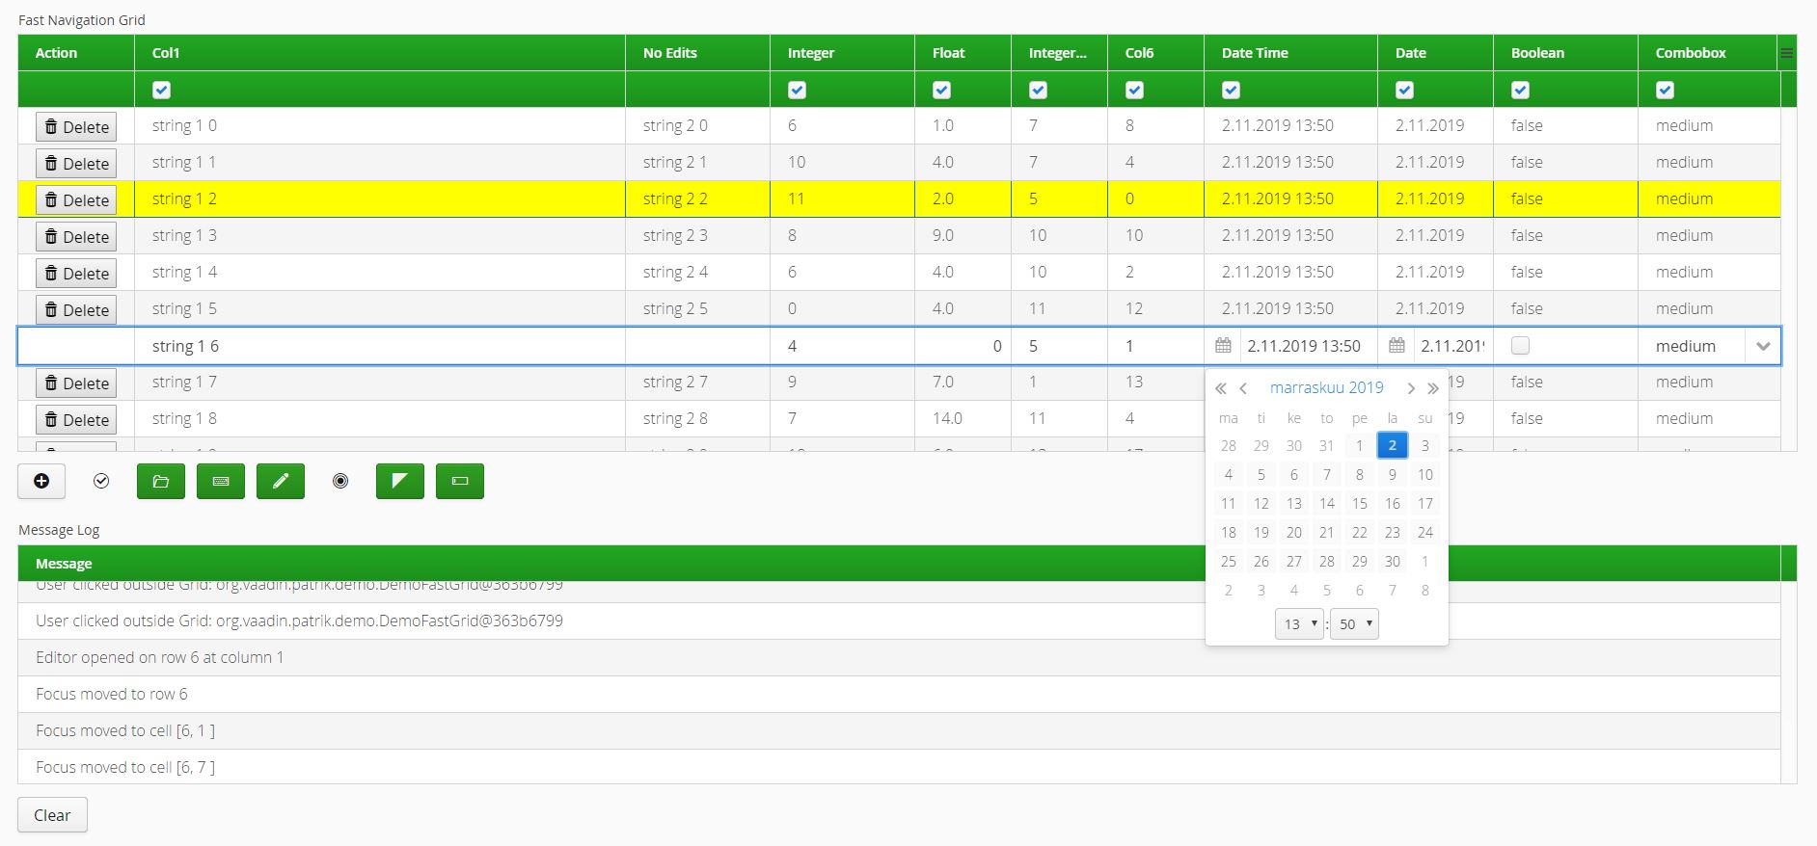Delete row string 1 3
1817x846 pixels.
(76, 236)
